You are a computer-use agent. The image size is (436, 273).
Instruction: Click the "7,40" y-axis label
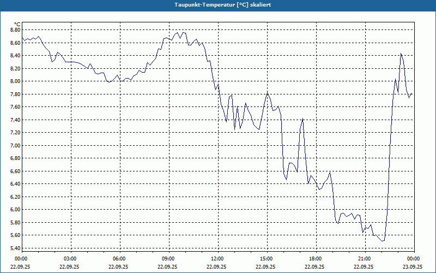(x=16, y=120)
